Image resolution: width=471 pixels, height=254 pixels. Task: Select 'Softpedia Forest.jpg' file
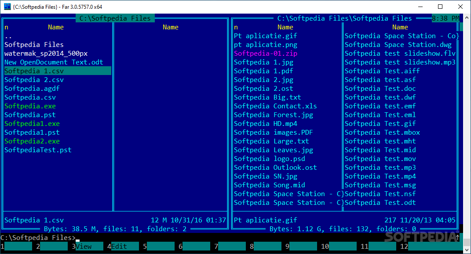(x=274, y=115)
